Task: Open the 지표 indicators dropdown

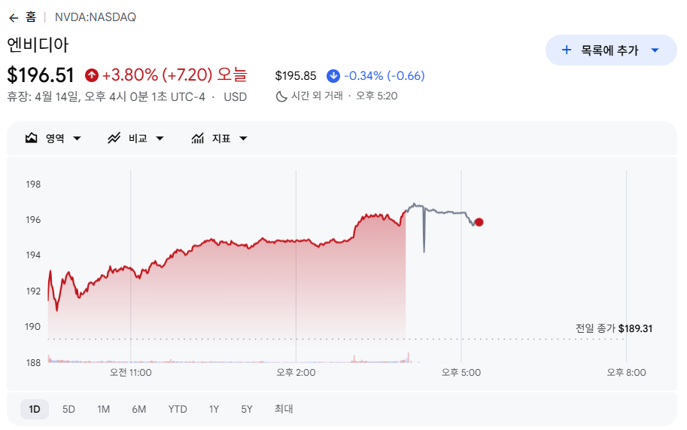Action: pos(243,139)
